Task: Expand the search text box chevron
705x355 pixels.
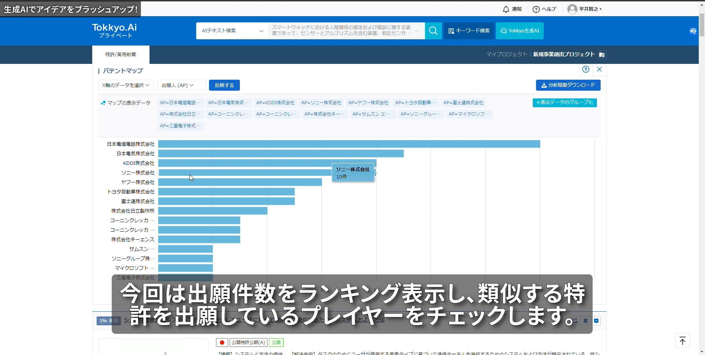Action: coord(417,31)
